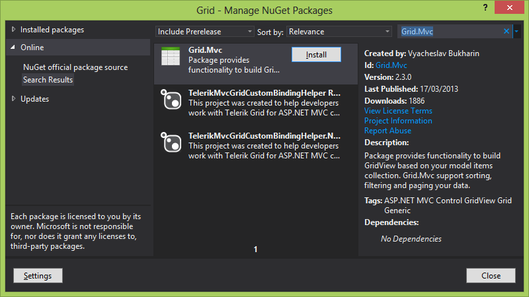Open the View License Terms link
This screenshot has height=297, width=529.
point(398,111)
